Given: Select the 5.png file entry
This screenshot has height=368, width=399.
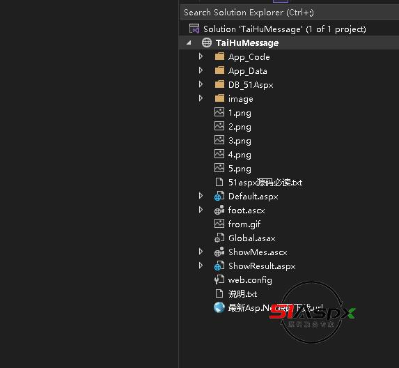Looking at the screenshot, I should click(240, 169).
